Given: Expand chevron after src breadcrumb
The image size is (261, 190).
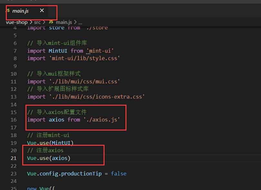Looking at the screenshot, I should (x=44, y=22).
